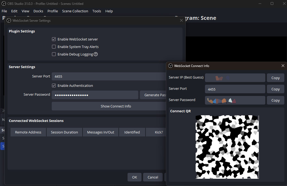Click the Server Settings heading text

pos(22,67)
